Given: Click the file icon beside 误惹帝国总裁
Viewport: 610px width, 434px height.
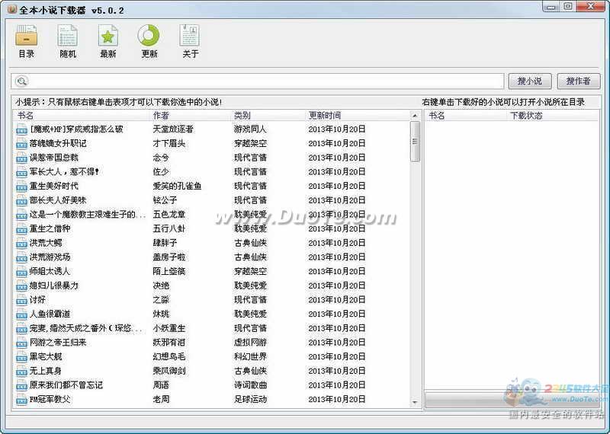Looking at the screenshot, I should [21, 158].
